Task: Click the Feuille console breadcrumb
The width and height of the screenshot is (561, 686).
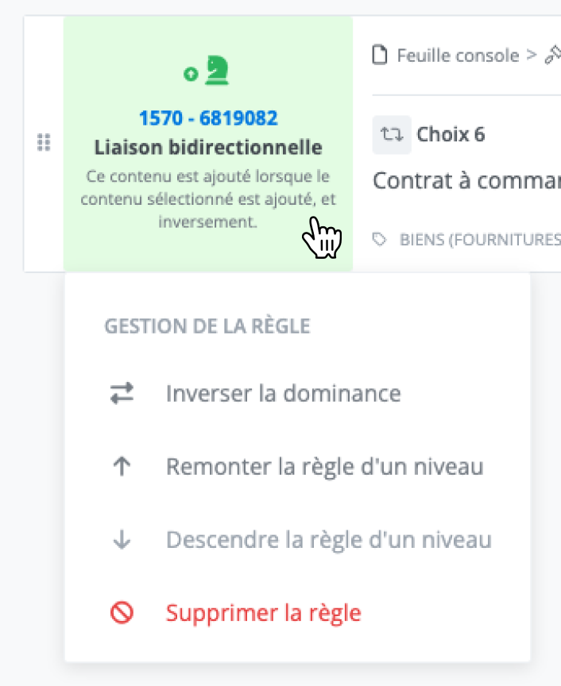Action: pos(458,56)
